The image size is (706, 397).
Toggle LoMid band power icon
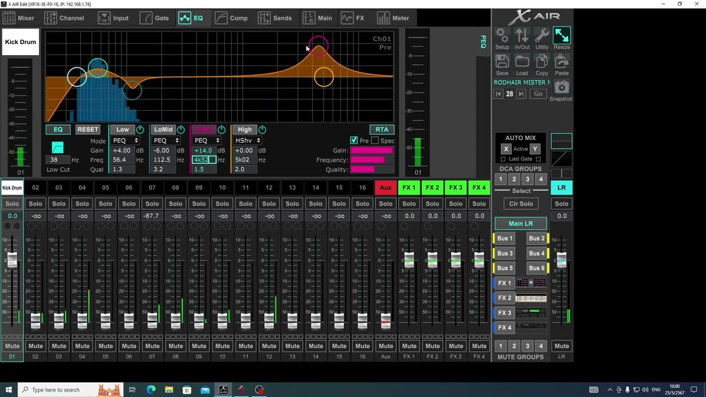[x=181, y=130]
